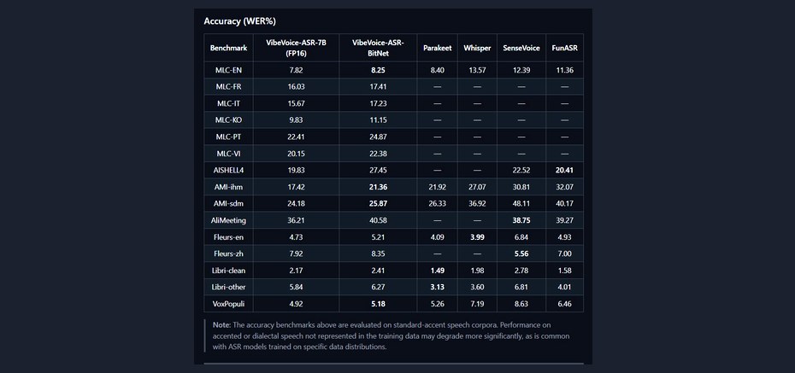
Task: Click the "27.45" cell in AISHELL4 row
Action: (x=378, y=171)
